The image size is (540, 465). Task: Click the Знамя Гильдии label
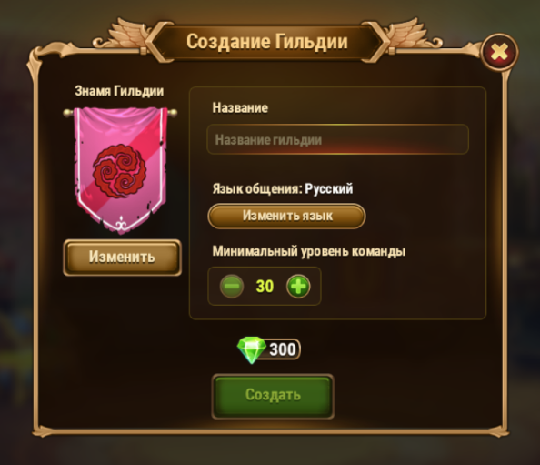tap(119, 91)
